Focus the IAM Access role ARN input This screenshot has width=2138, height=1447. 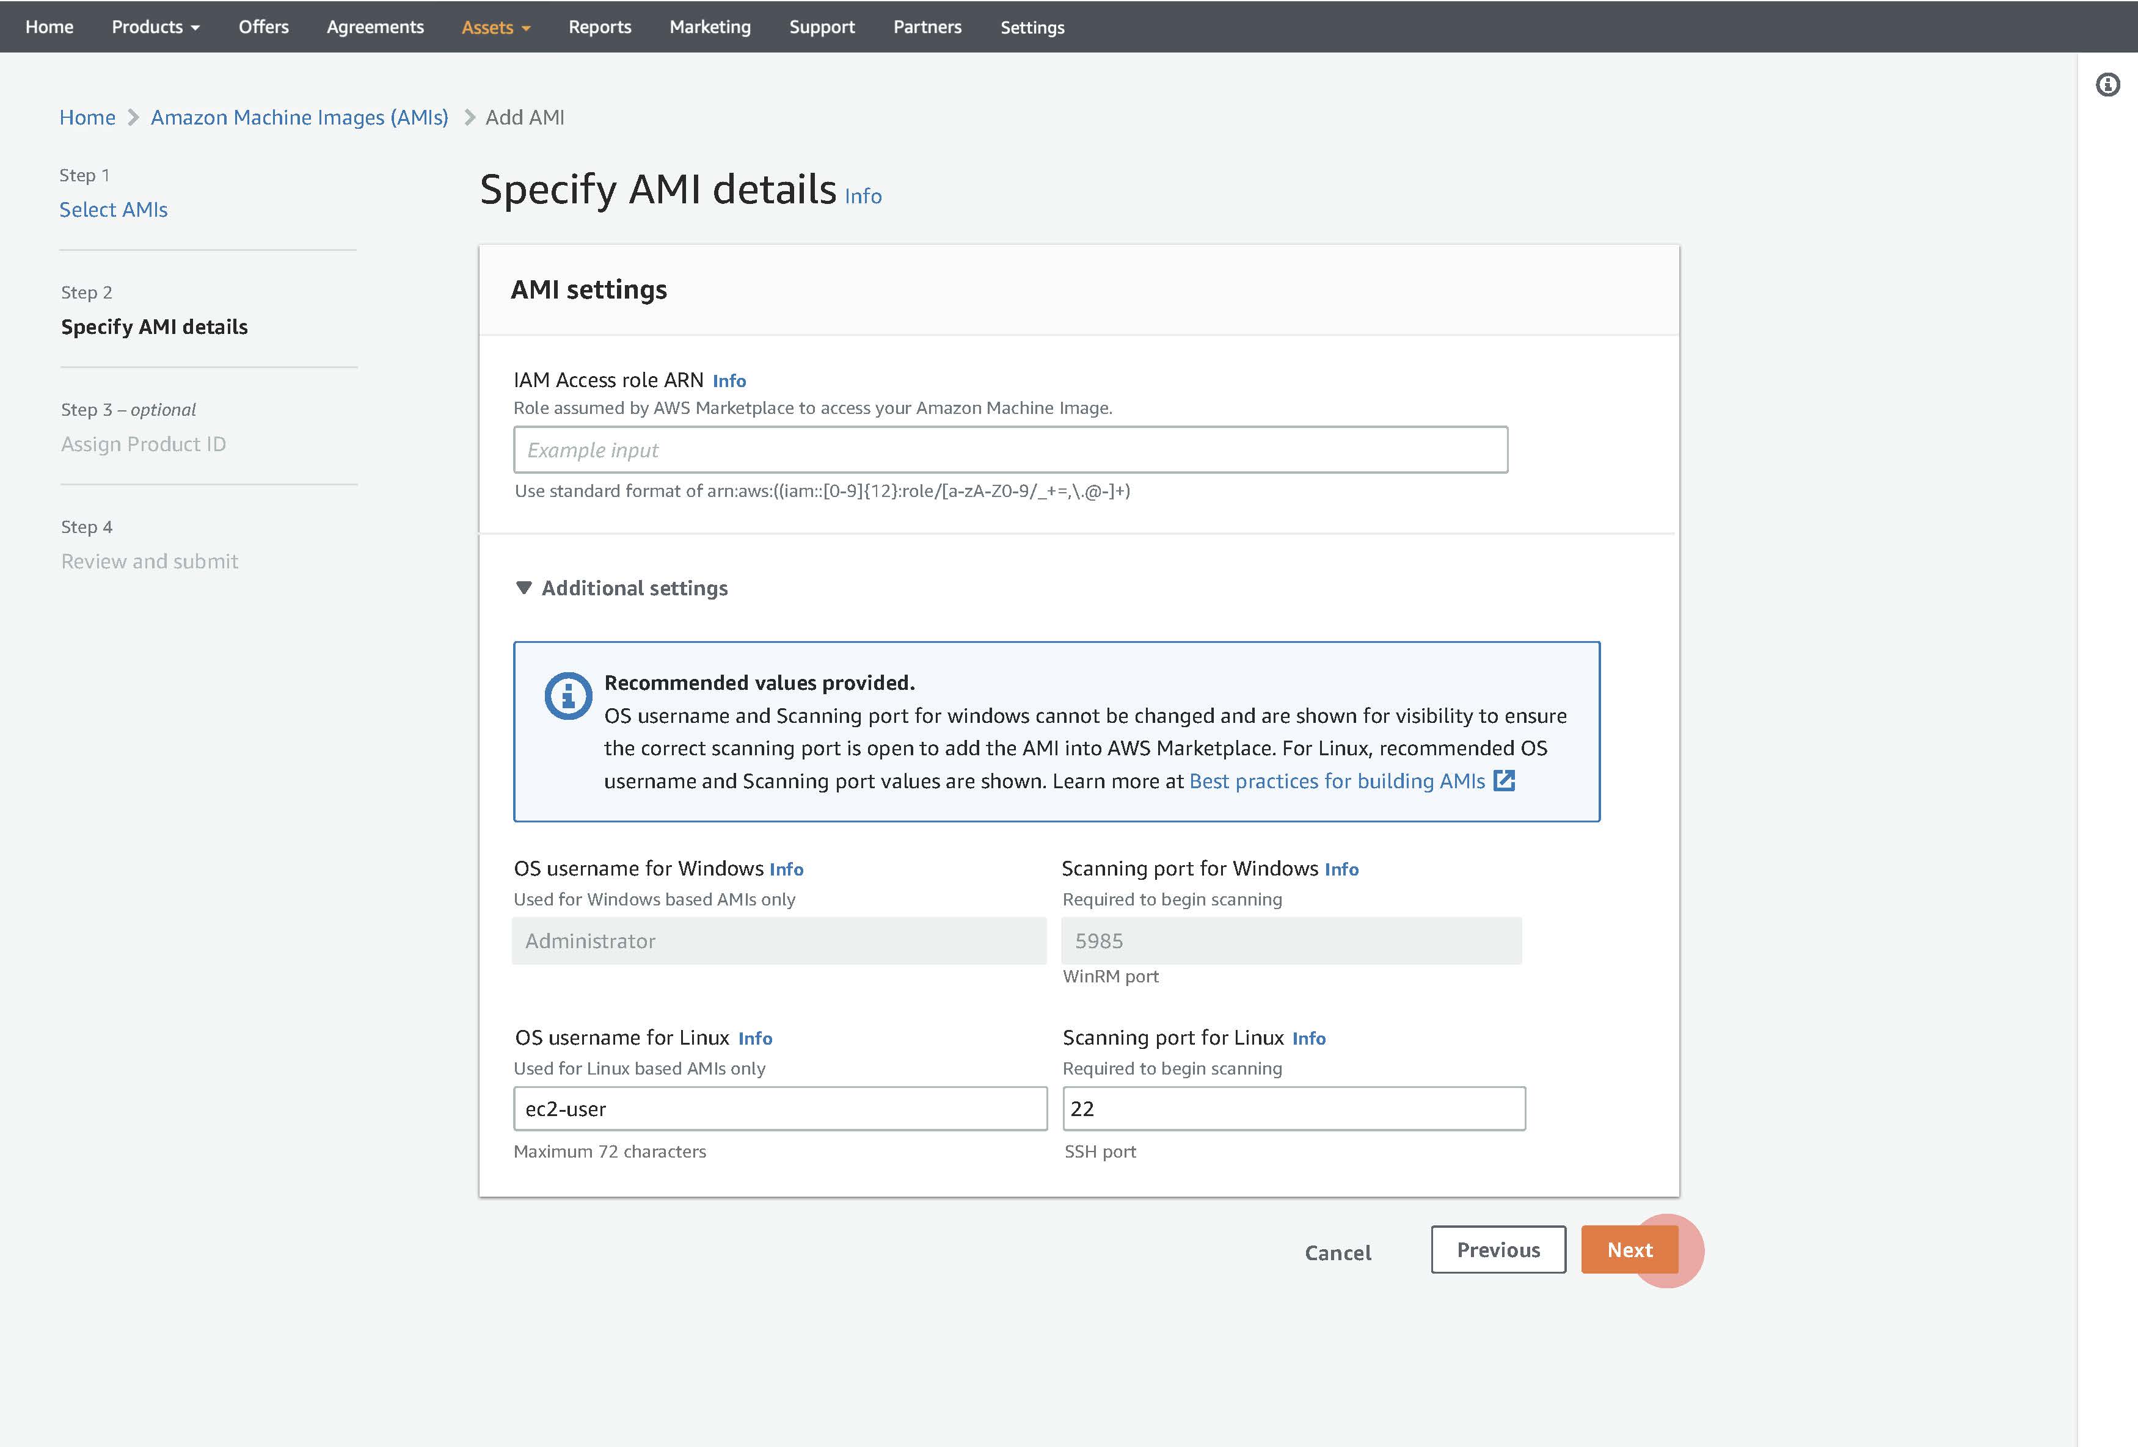pyautogui.click(x=1009, y=449)
